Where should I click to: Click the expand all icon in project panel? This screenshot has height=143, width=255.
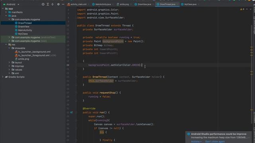[48, 4]
